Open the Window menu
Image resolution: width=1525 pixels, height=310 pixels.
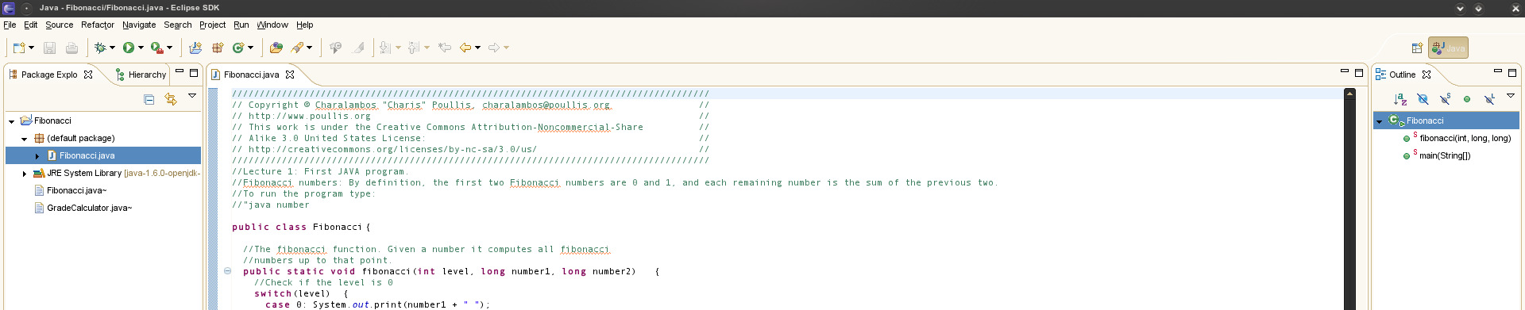point(272,25)
